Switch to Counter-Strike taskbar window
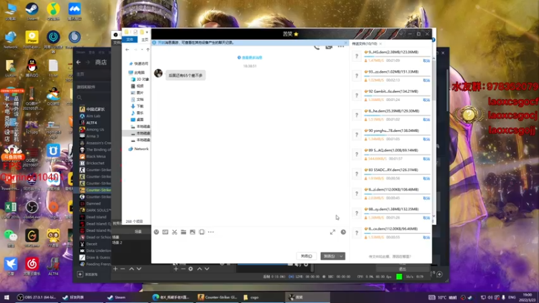The width and height of the screenshot is (539, 303). 217,297
